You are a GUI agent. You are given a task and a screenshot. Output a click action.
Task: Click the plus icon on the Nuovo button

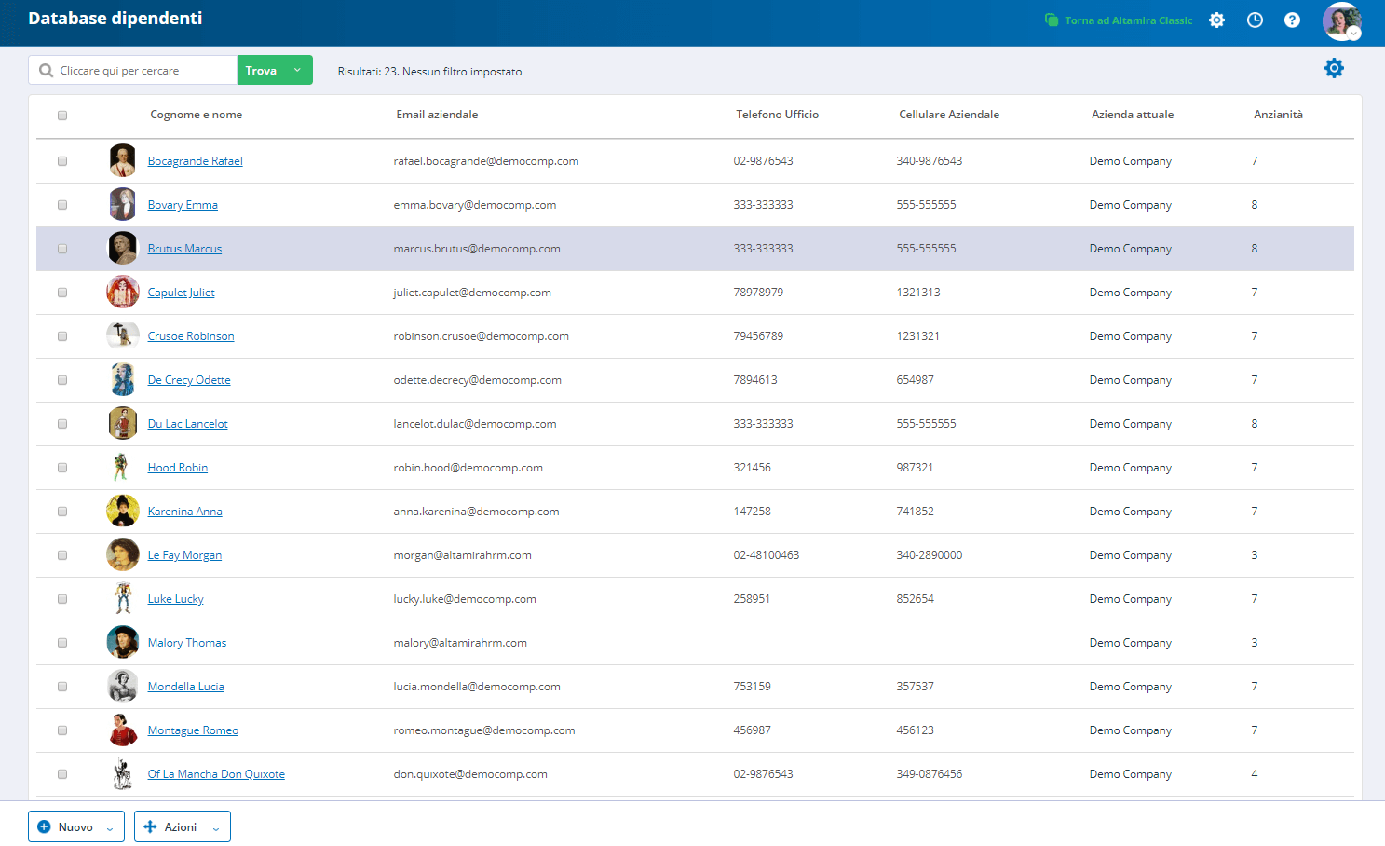44,826
